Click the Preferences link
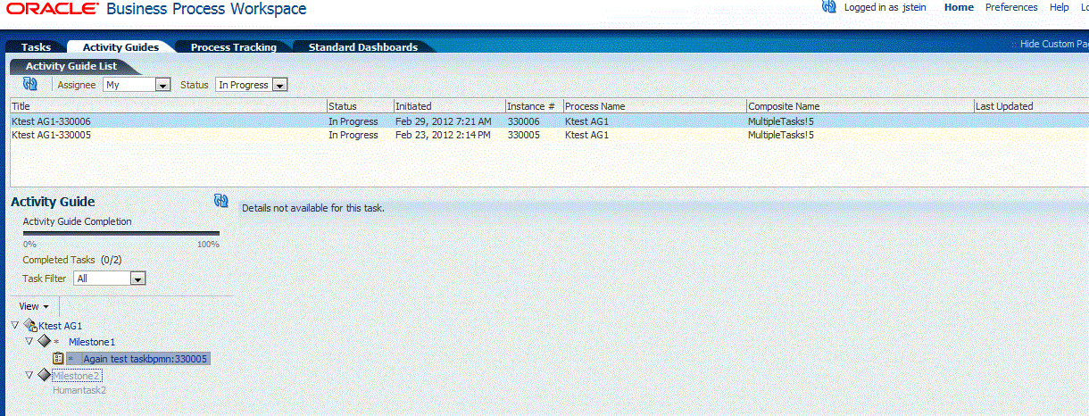1089x416 pixels. click(x=1011, y=7)
